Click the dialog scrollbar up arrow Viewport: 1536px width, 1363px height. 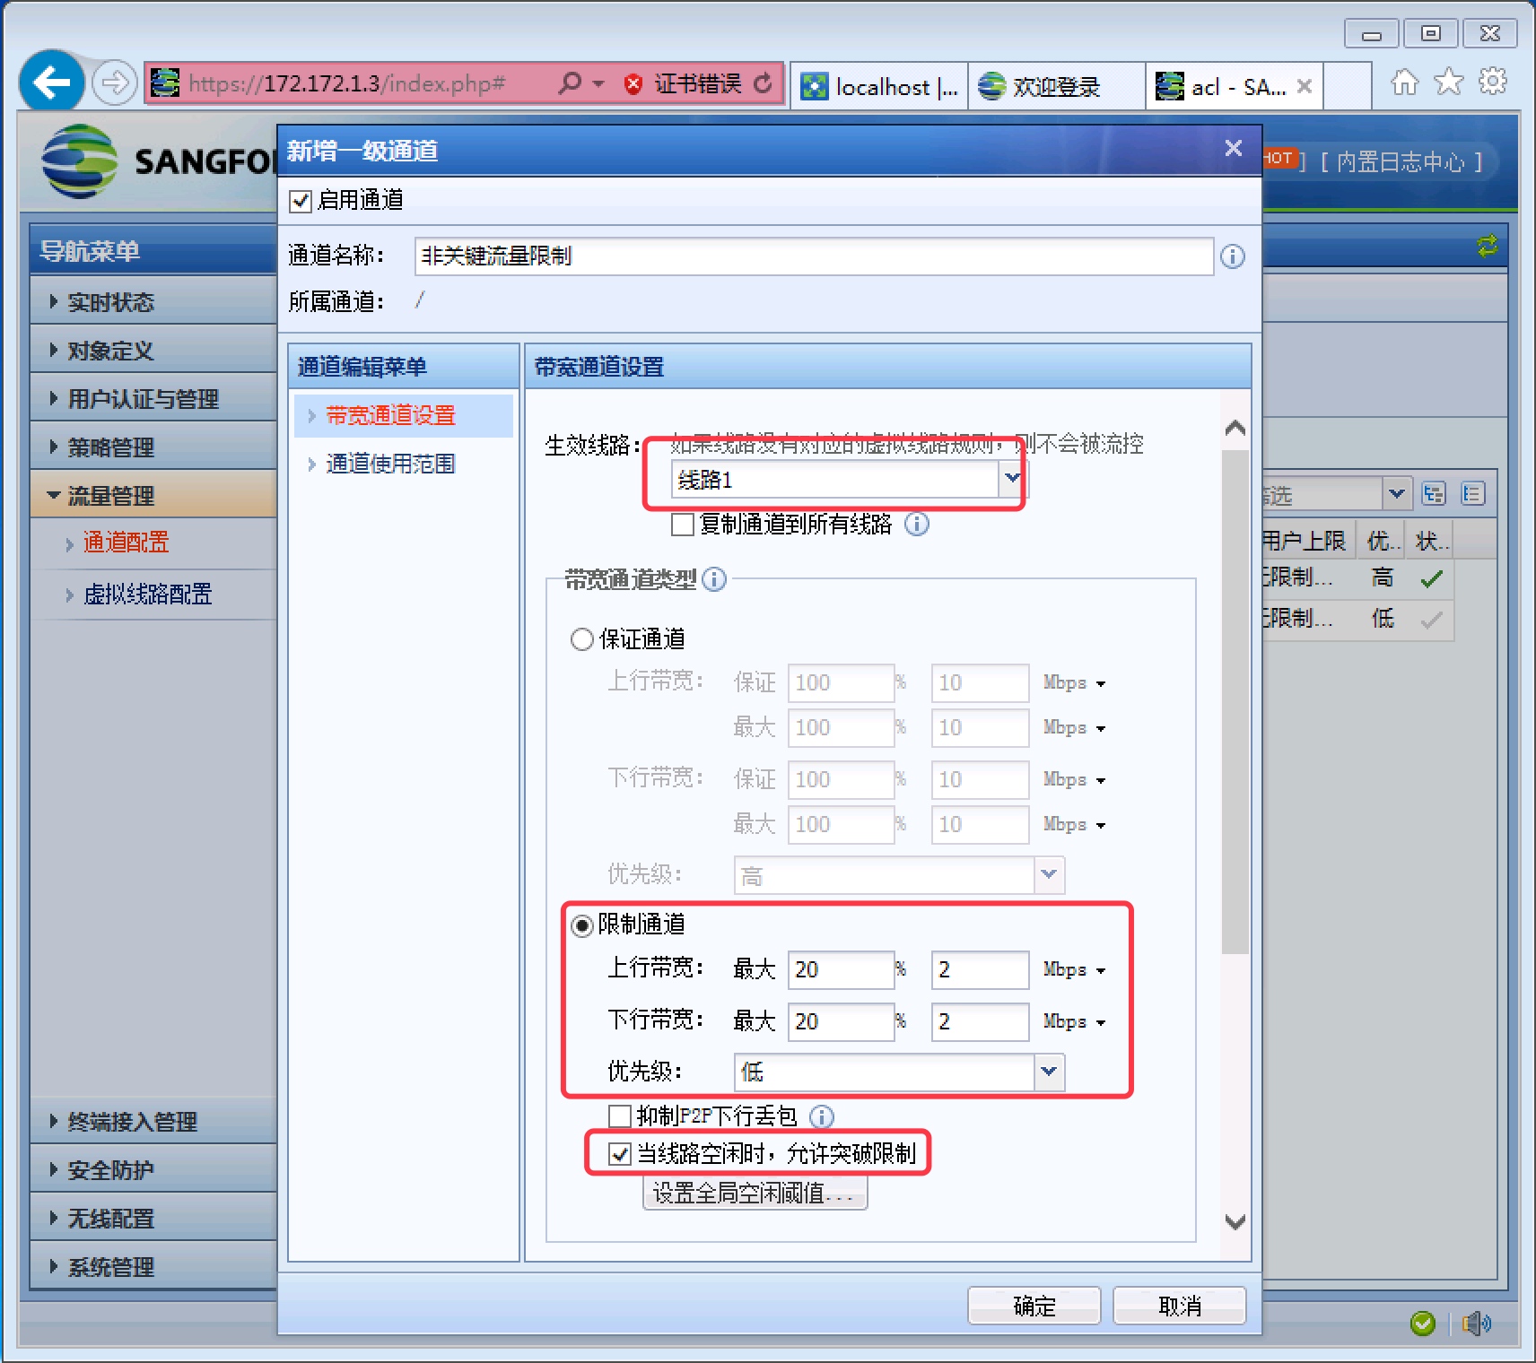pyautogui.click(x=1235, y=428)
